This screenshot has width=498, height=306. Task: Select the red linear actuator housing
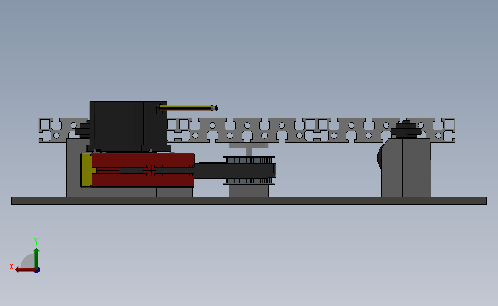(143, 170)
